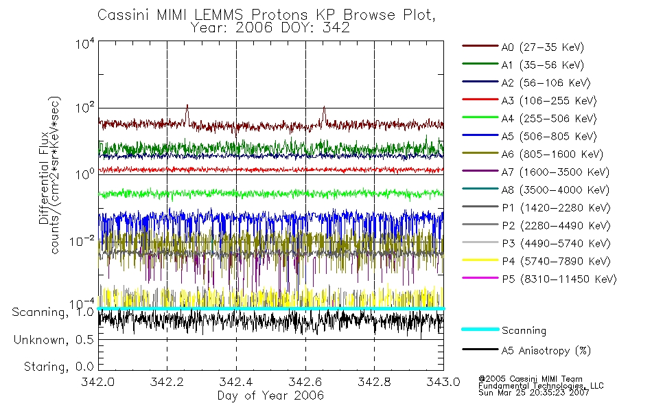Click the A5 (506-805 KeV) legend label
The height and width of the screenshot is (412, 652).
pos(549,137)
